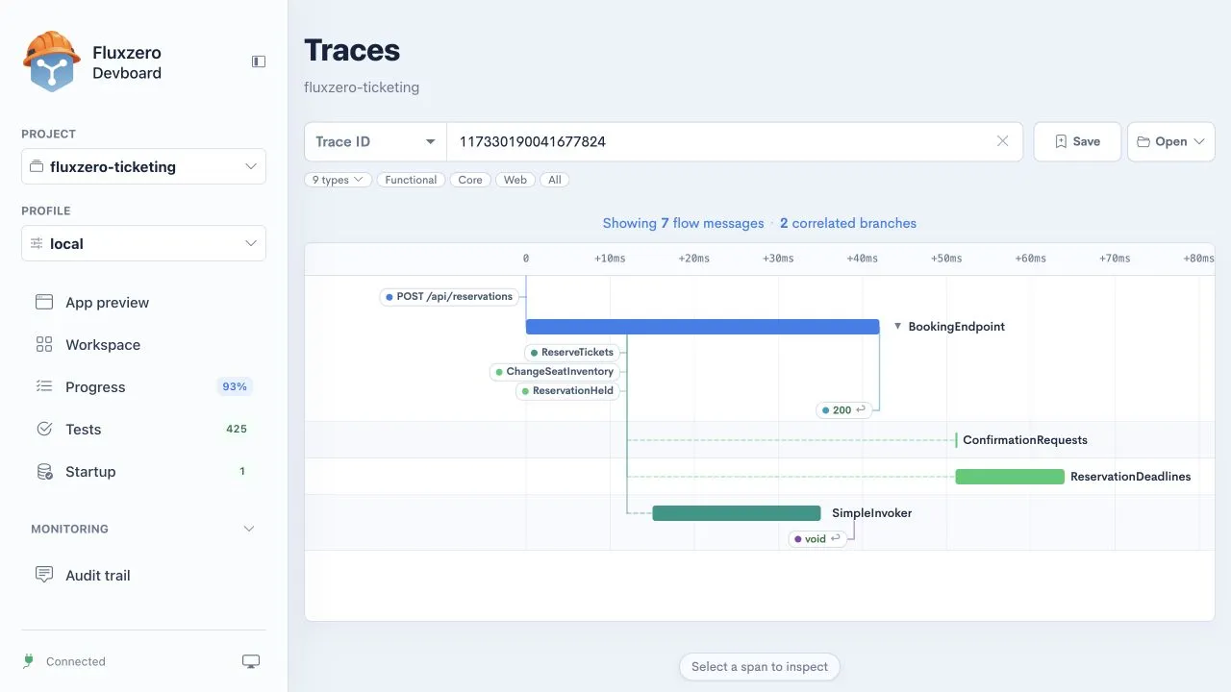
Task: Click the monitor display icon
Action: point(251,661)
